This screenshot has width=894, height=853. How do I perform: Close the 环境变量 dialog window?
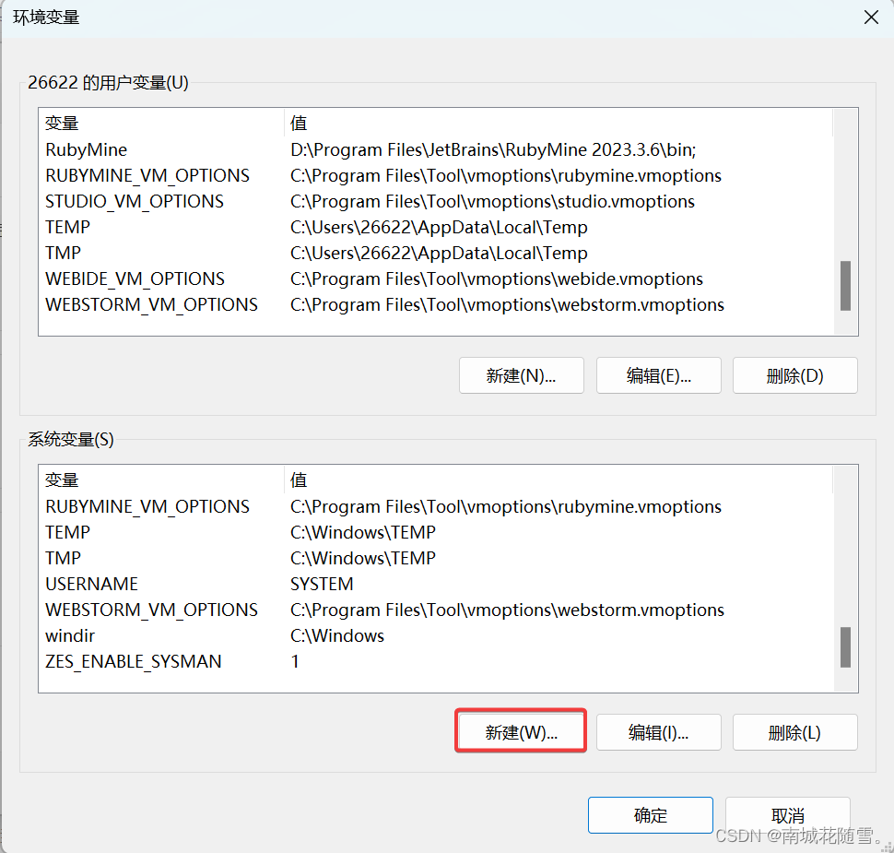click(871, 18)
